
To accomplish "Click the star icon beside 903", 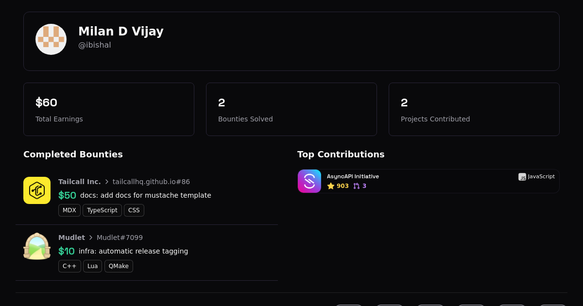I will pyautogui.click(x=331, y=186).
